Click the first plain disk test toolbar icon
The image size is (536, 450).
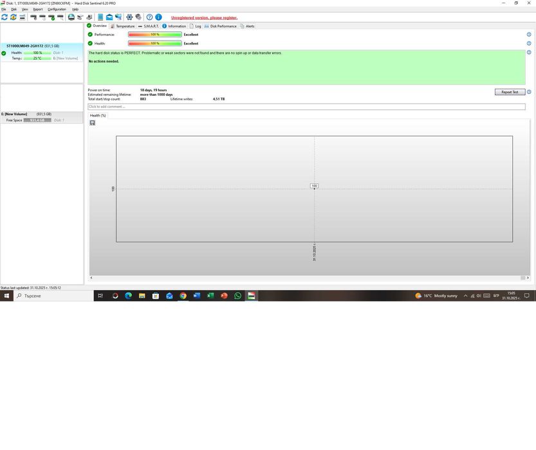(33, 17)
